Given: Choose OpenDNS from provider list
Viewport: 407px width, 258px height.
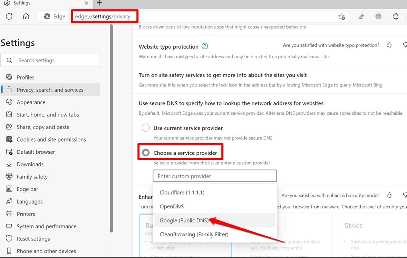Looking at the screenshot, I should 215,206.
